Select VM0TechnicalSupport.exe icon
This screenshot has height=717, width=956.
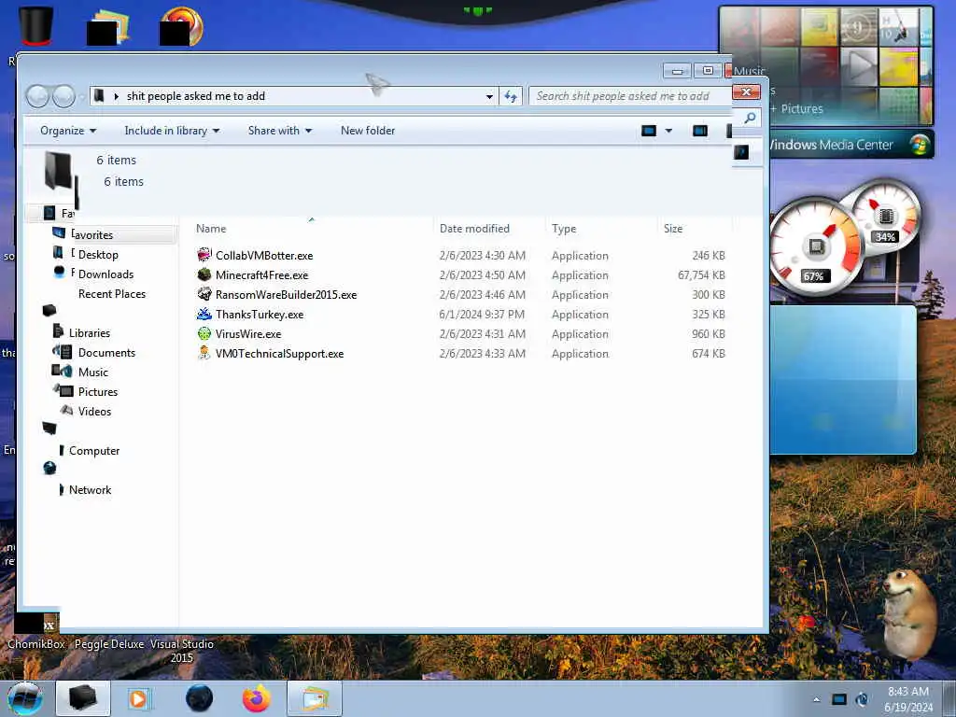click(204, 353)
